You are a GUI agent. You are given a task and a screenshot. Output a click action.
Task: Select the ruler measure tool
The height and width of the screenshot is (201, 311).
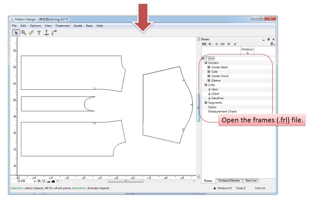pyautogui.click(x=31, y=33)
